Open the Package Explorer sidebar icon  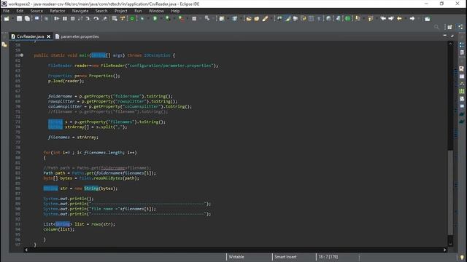4,44
